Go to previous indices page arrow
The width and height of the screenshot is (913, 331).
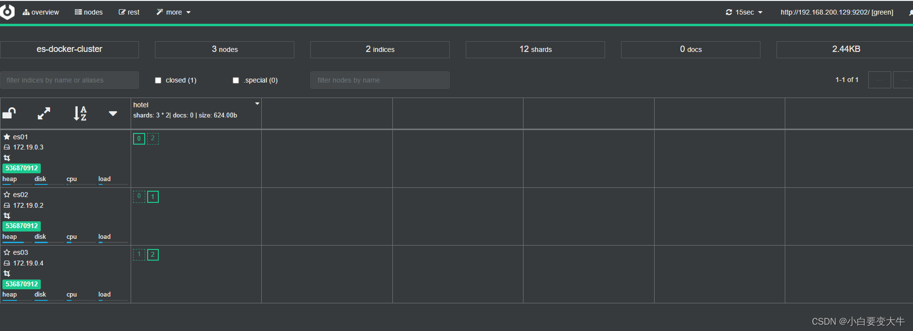879,80
